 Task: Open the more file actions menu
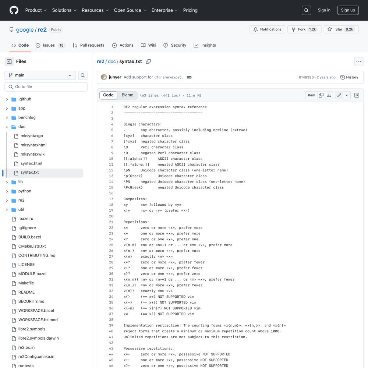[x=358, y=61]
